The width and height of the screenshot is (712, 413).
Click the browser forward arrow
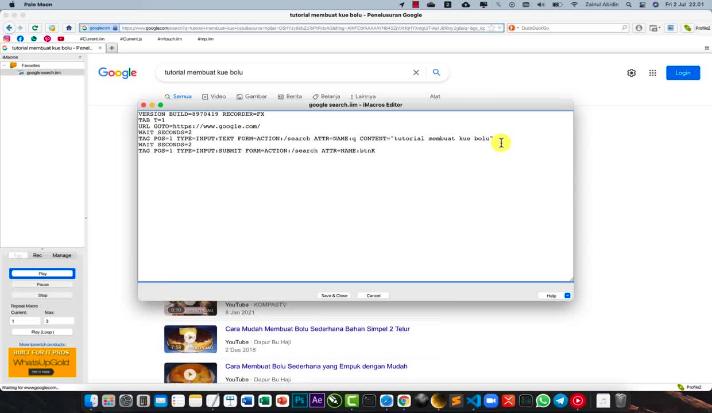[x=20, y=28]
